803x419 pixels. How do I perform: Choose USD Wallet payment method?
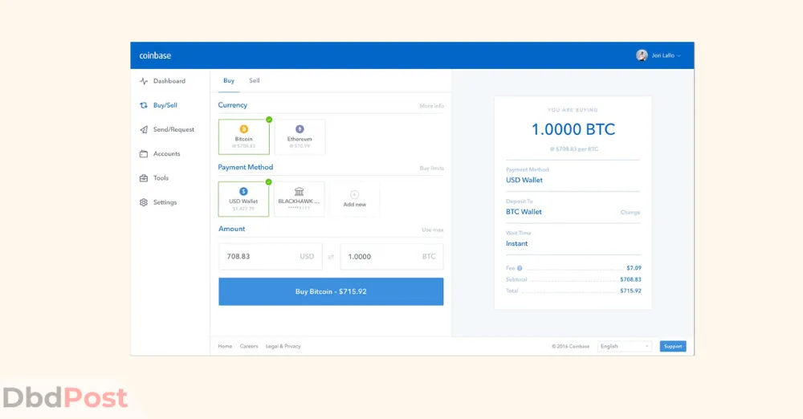pyautogui.click(x=243, y=199)
